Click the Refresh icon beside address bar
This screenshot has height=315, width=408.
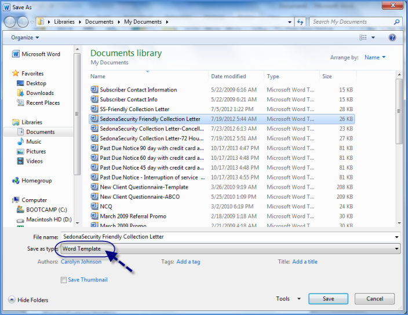(300, 22)
